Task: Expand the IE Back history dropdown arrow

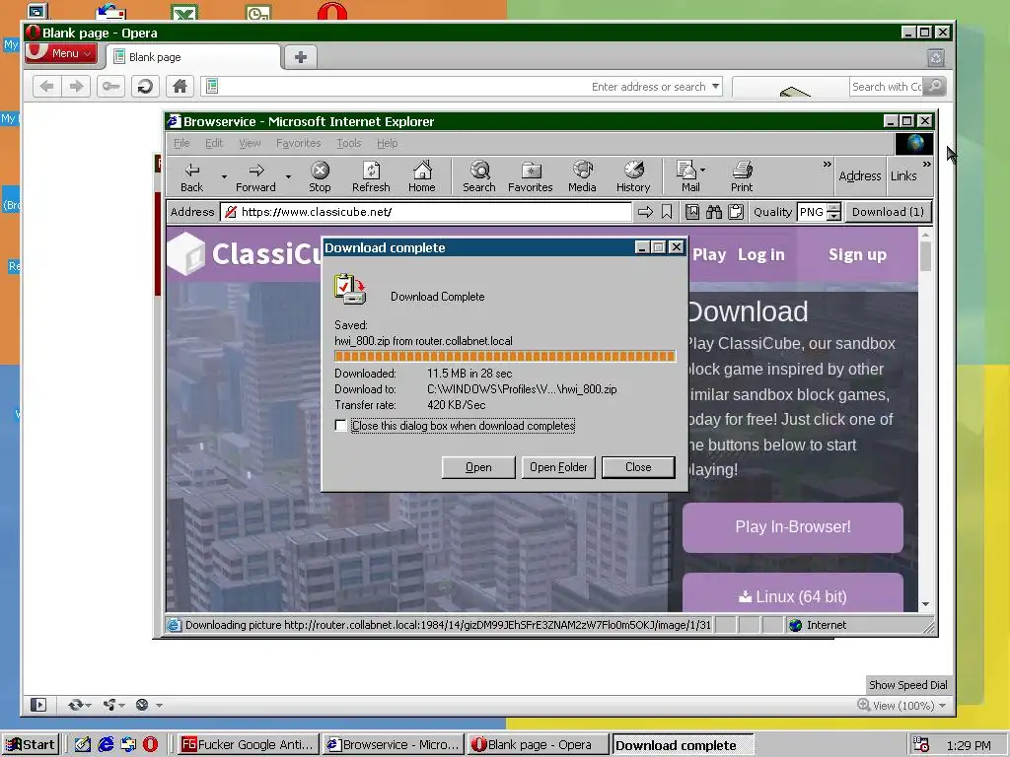Action: 224,176
